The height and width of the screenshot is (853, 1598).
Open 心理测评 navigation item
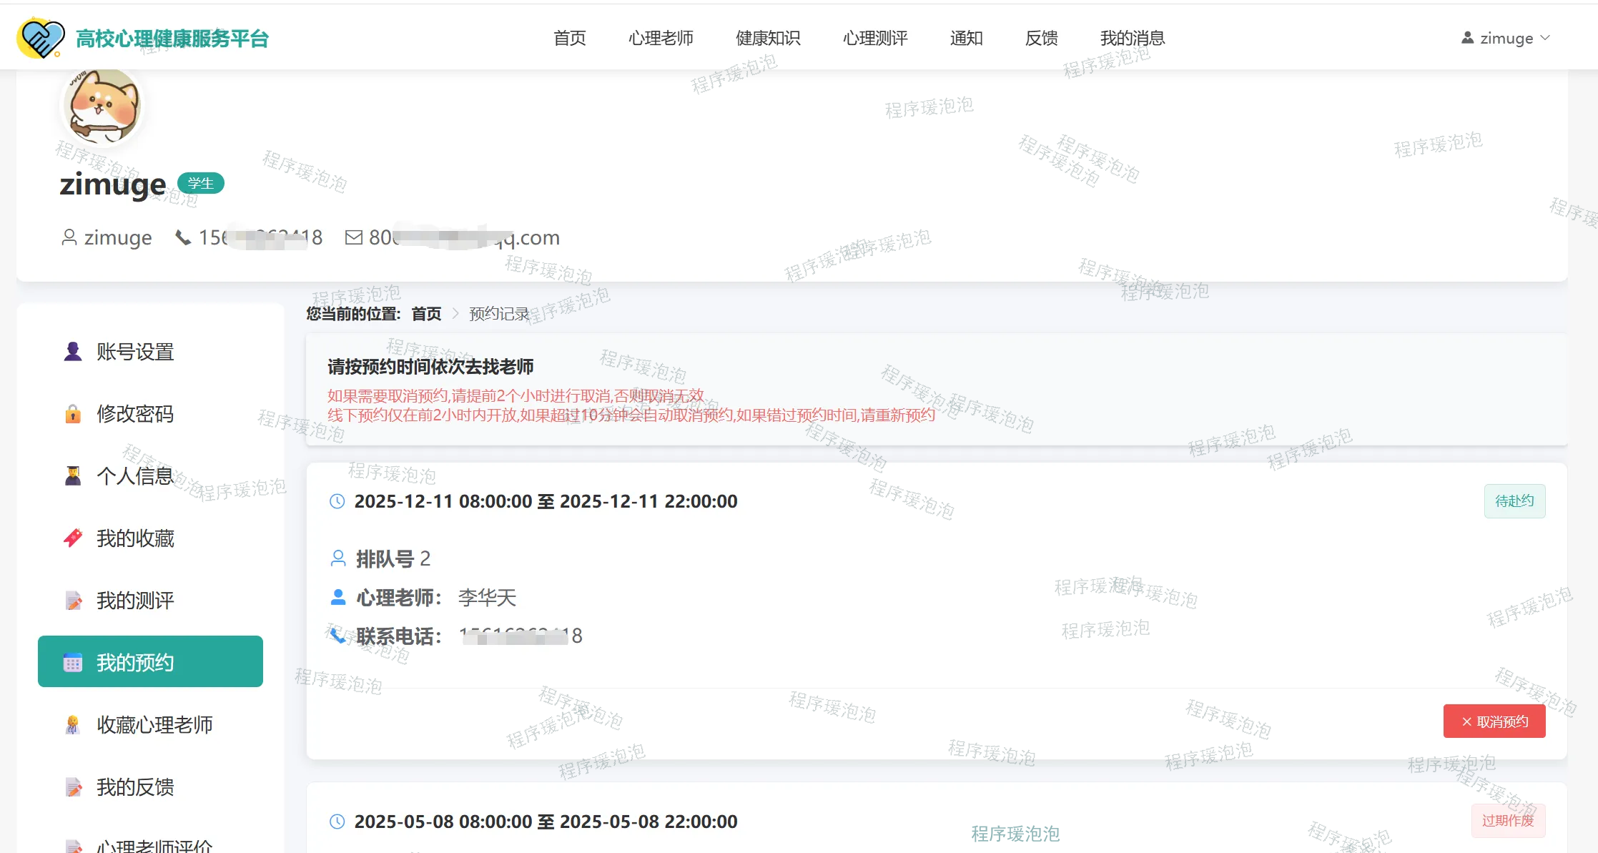pos(875,38)
